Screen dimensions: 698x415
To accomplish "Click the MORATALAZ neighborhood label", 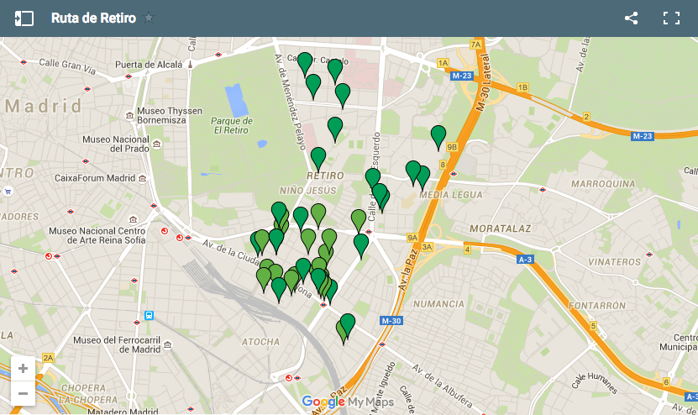I will [x=501, y=229].
